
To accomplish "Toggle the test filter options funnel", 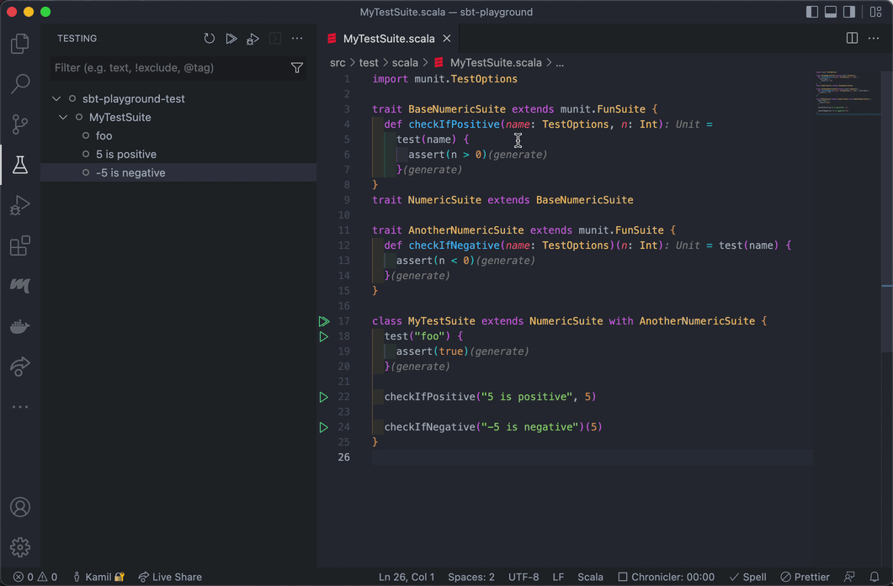I will pos(296,67).
